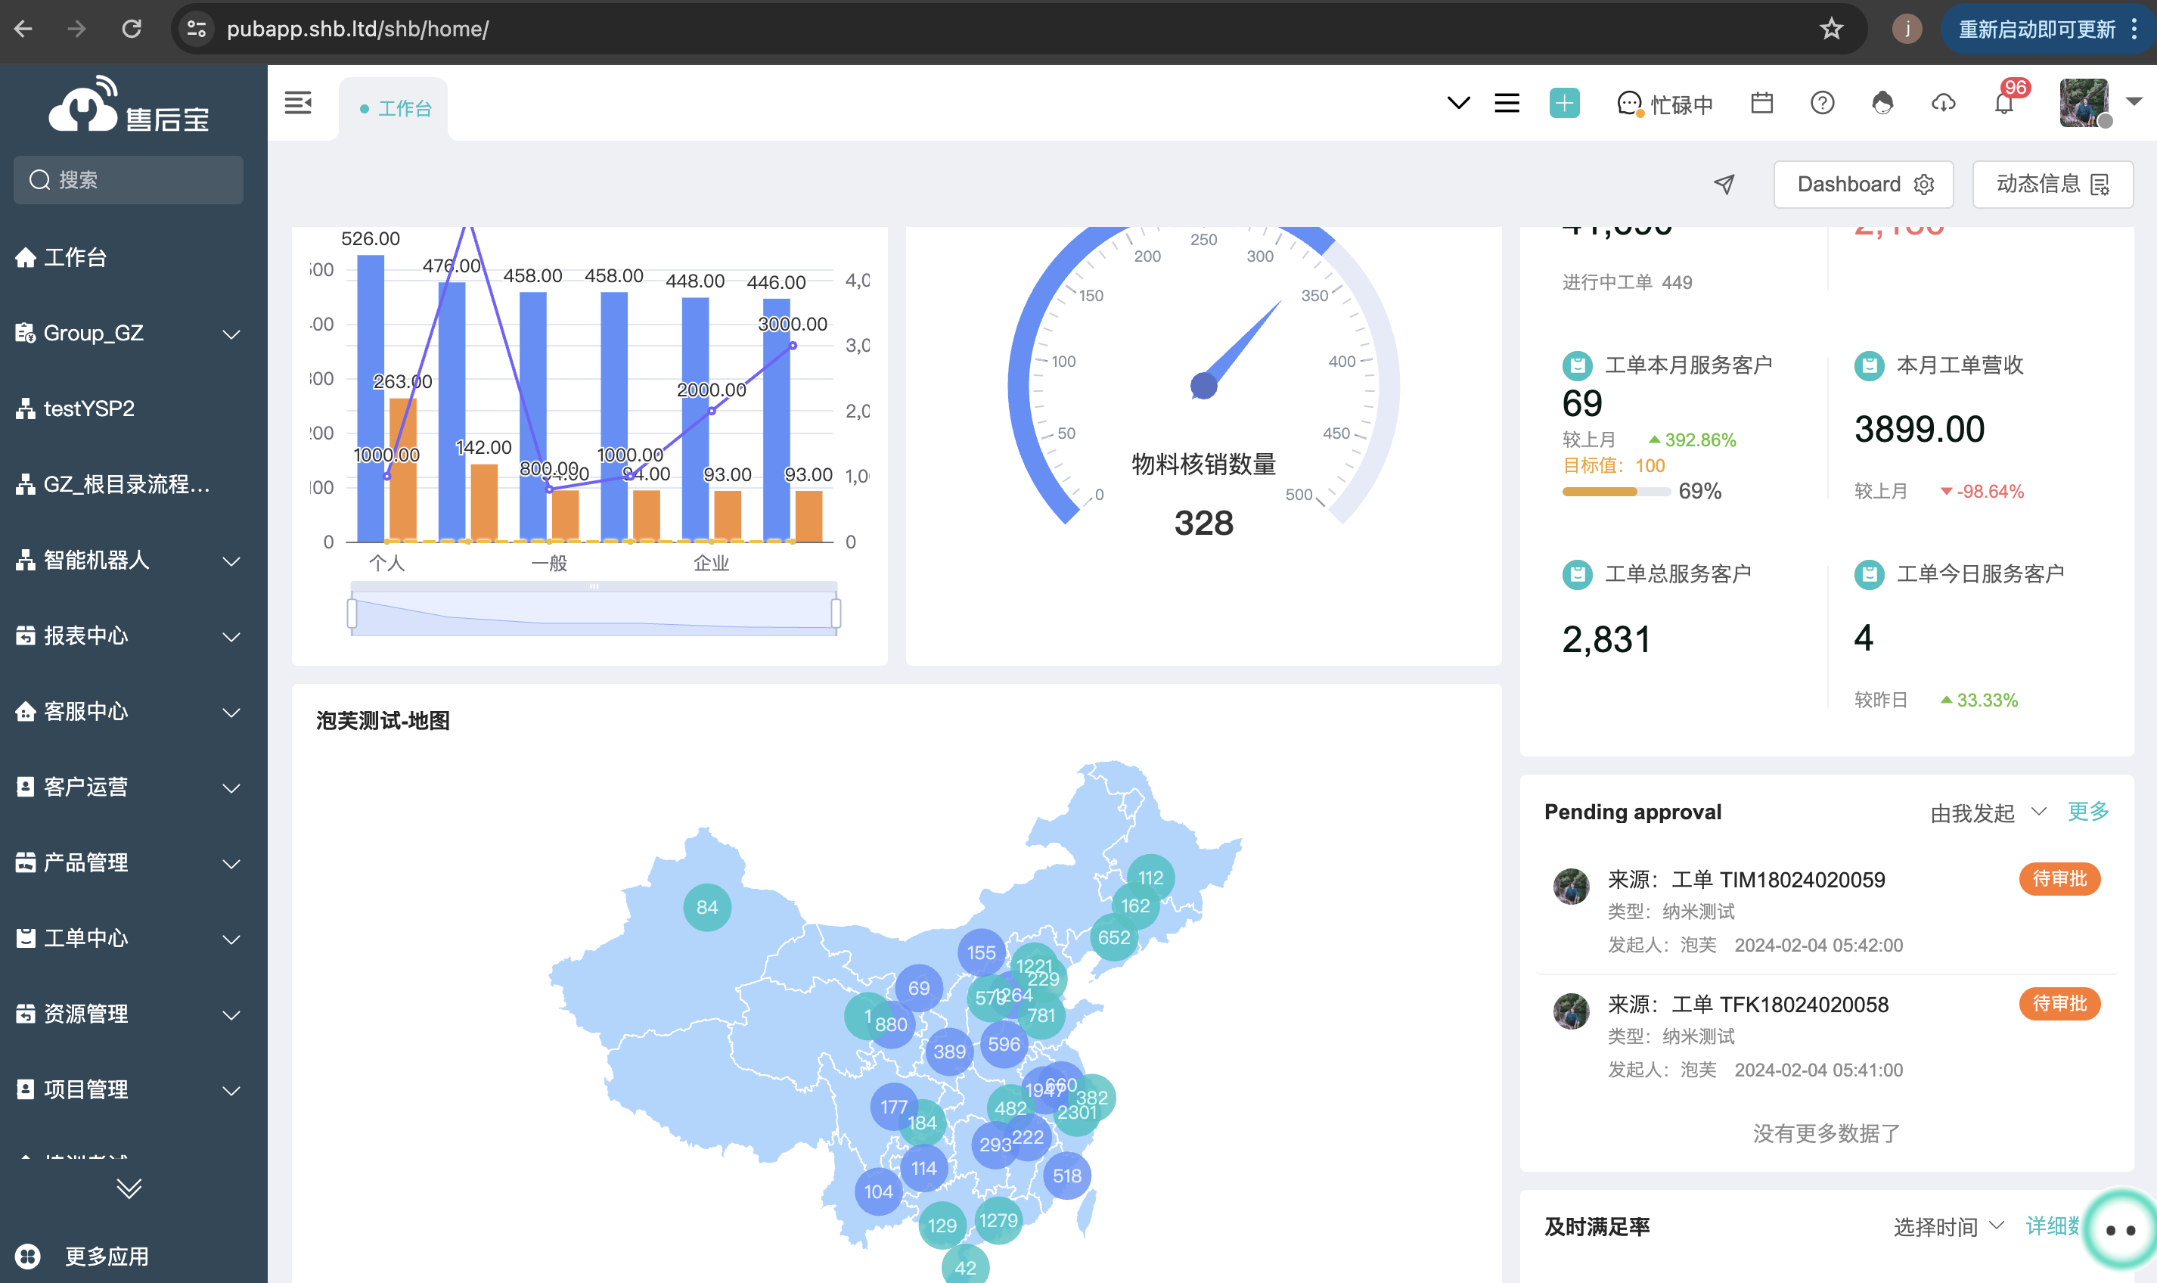The height and width of the screenshot is (1283, 2157).
Task: Open the 工作台 sidebar item
Action: 133,256
